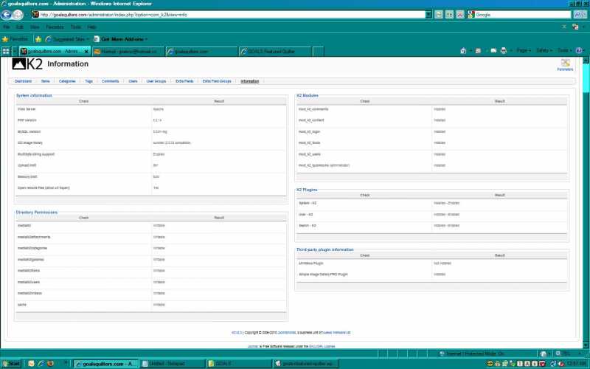Click the Print icon in command bar
This screenshot has width=590, height=369.
(504, 51)
